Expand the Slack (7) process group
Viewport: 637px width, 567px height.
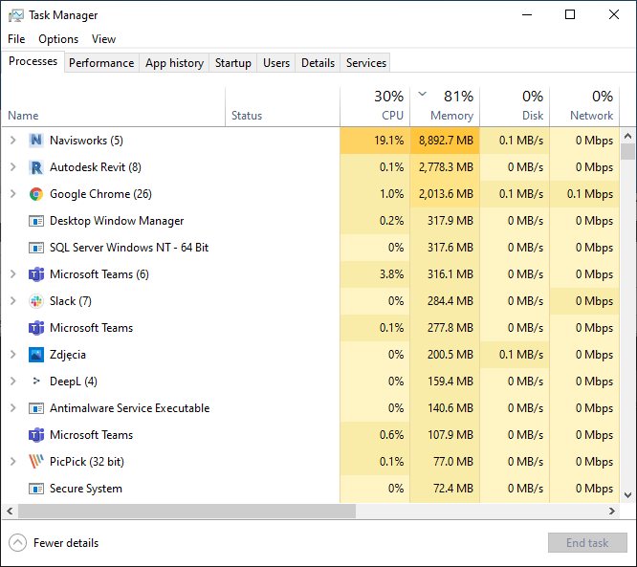point(13,301)
